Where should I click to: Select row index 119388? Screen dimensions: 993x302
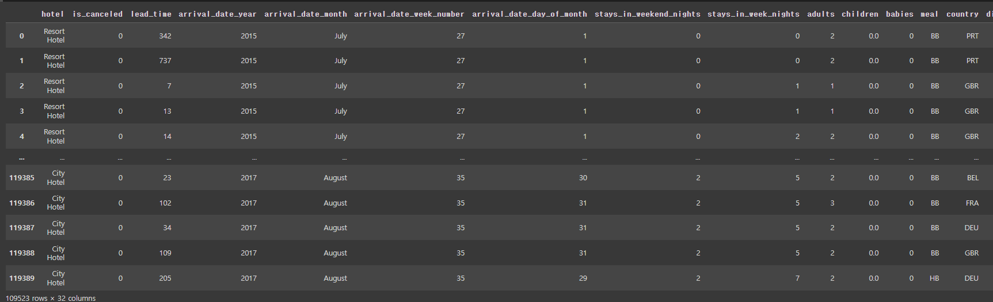coord(22,253)
